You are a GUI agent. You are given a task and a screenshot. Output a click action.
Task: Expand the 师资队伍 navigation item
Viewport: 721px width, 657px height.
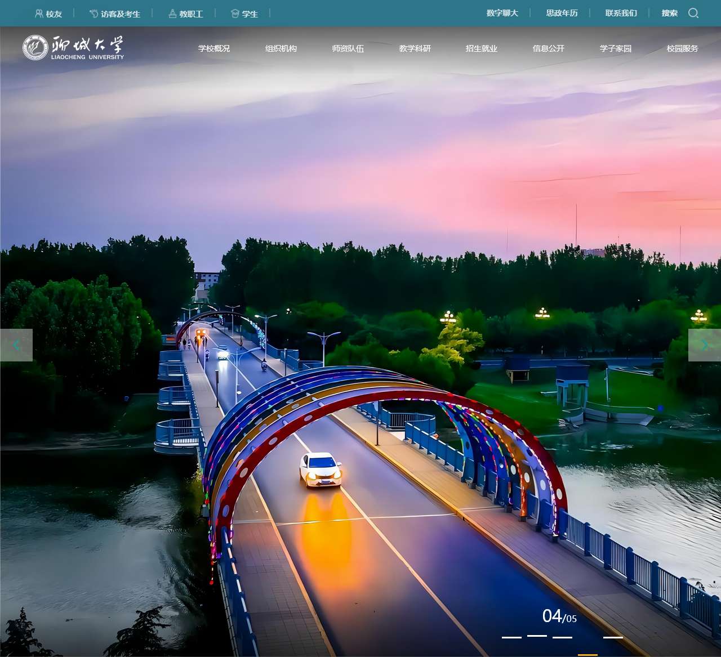pyautogui.click(x=348, y=48)
